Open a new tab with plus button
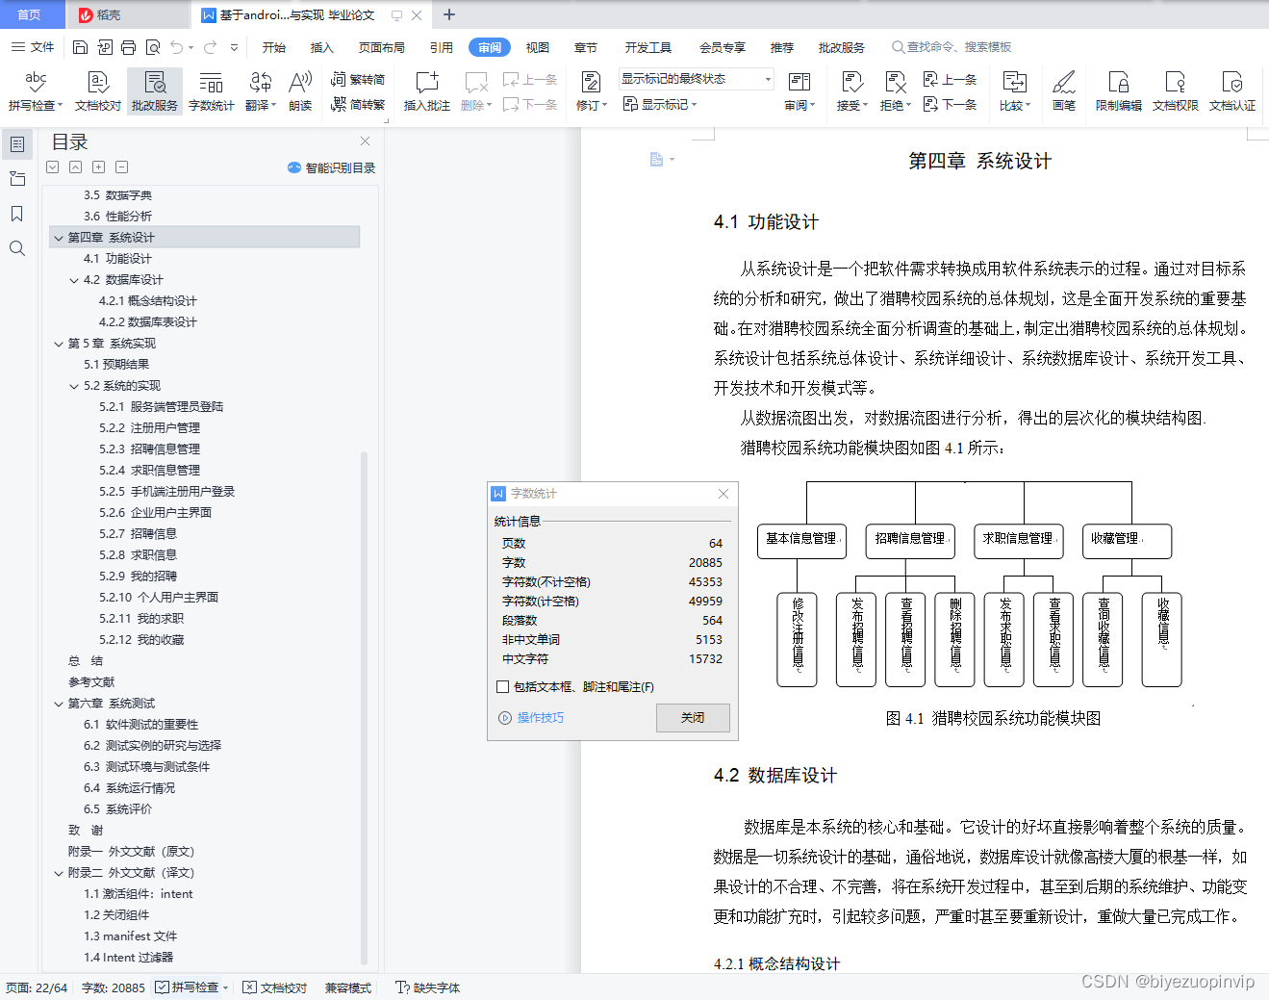This screenshot has width=1269, height=1000. point(448,14)
